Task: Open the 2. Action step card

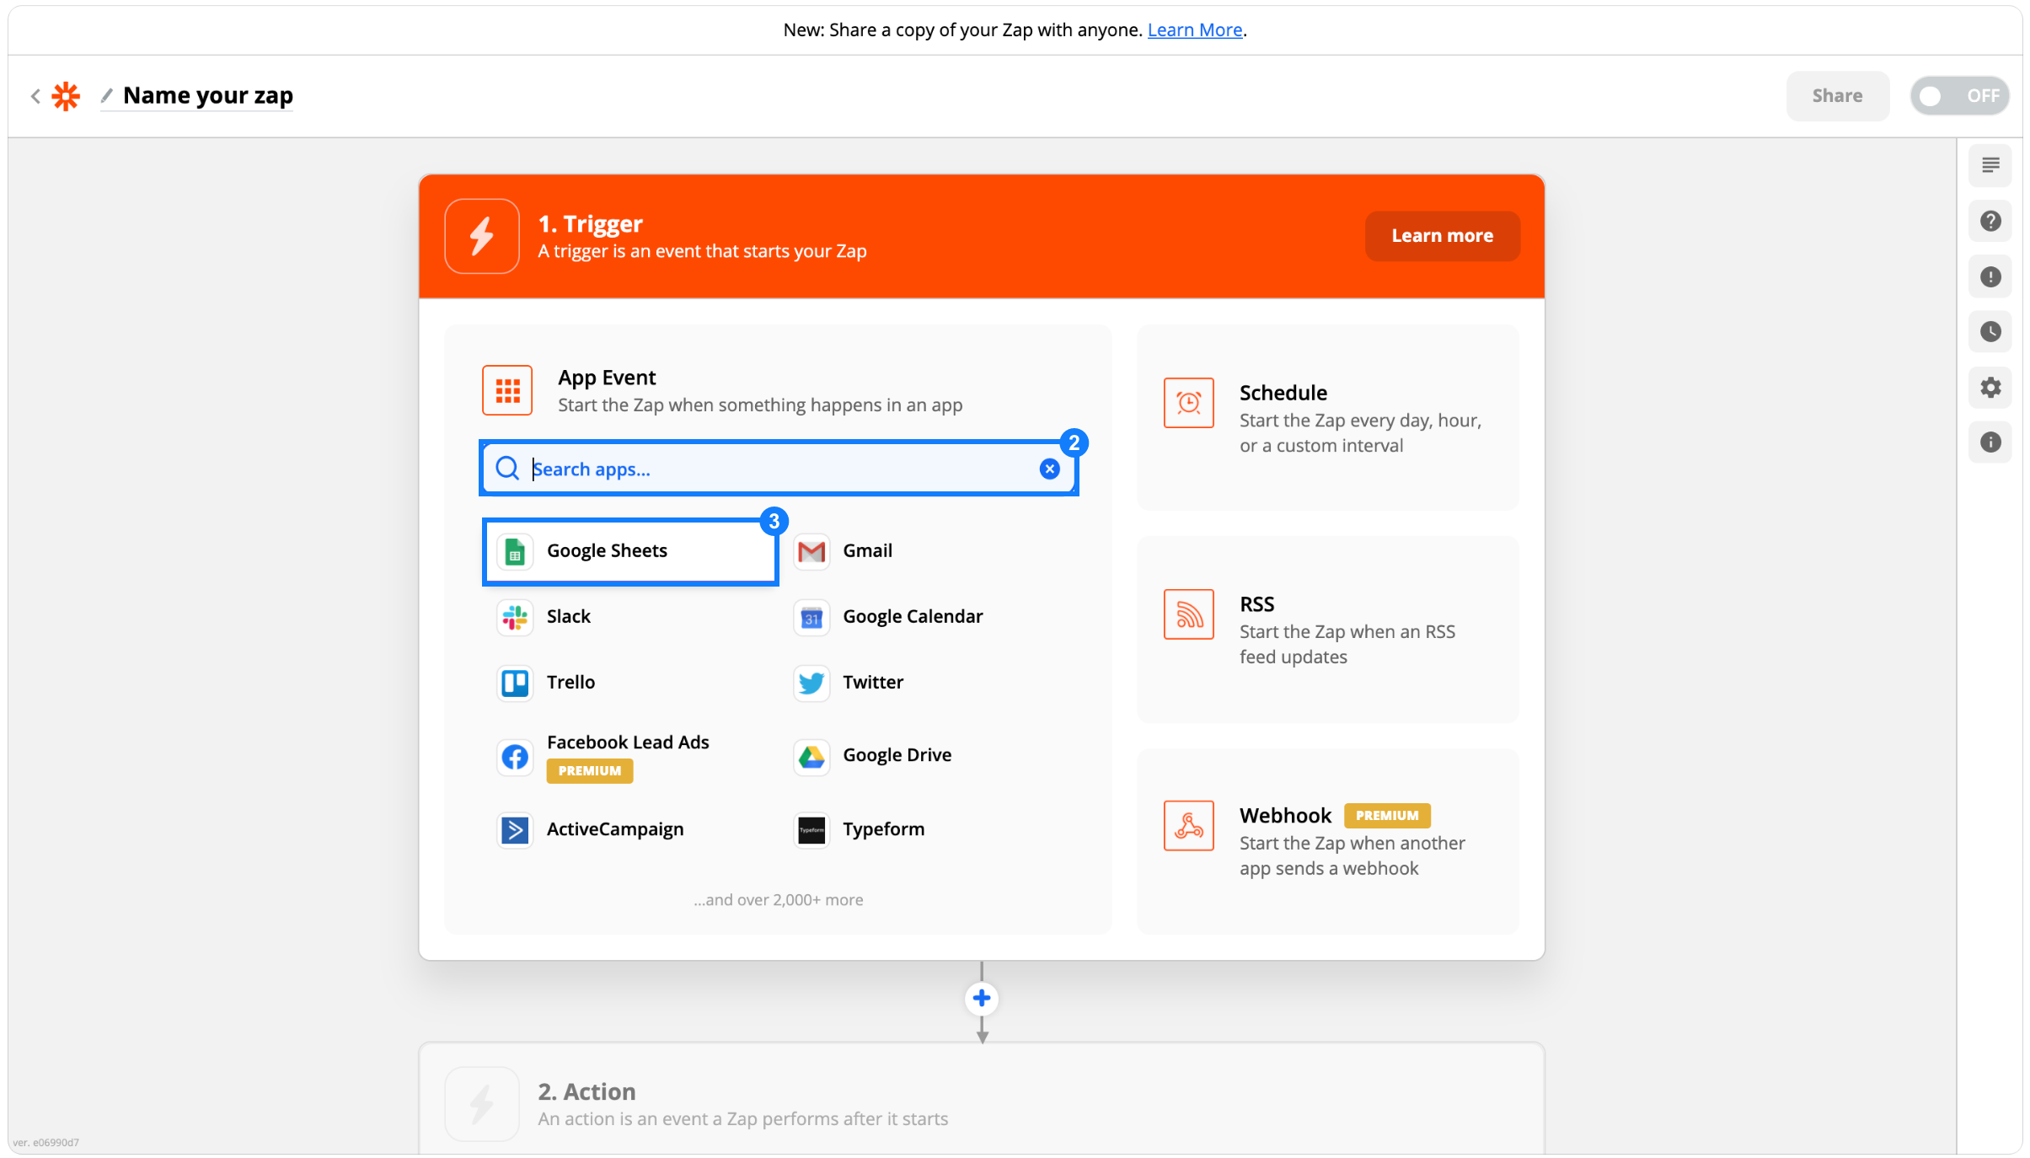Action: pos(982,1099)
